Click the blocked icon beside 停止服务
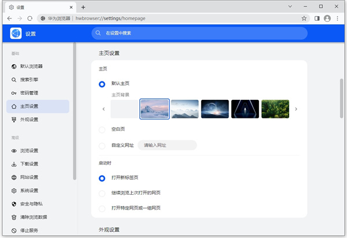Screen dimensions: 347x238 click(x=14, y=230)
